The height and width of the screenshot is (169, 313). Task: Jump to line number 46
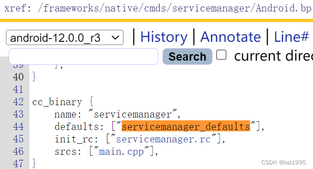click(x=18, y=151)
